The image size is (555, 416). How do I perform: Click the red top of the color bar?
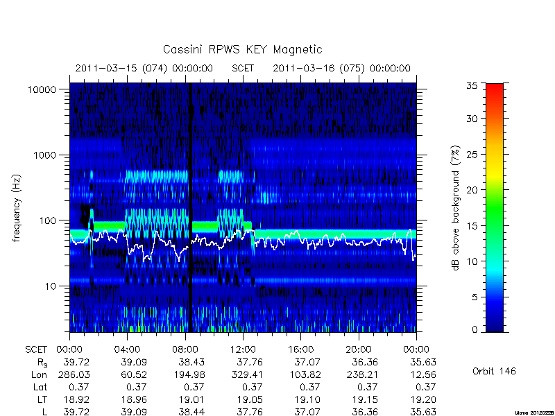coord(495,93)
